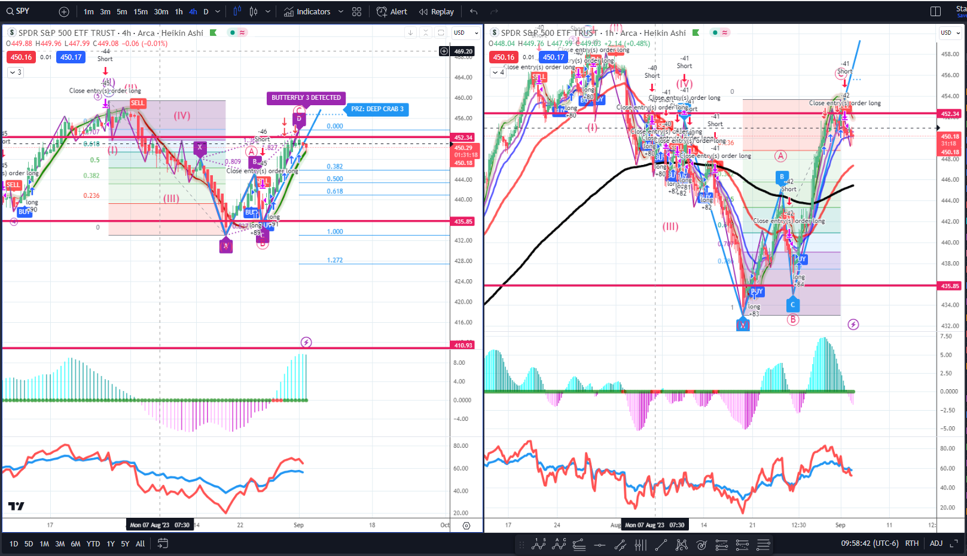The image size is (967, 556).
Task: Click the green flag on 1h chart
Action: pos(695,33)
